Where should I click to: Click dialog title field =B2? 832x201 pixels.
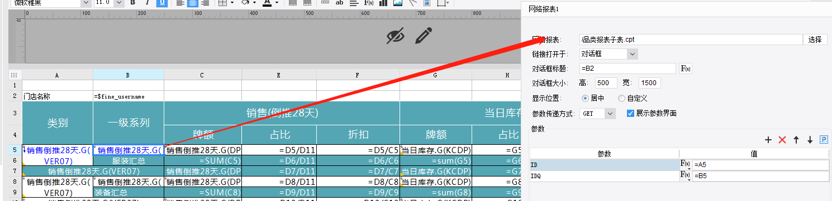[x=627, y=68]
